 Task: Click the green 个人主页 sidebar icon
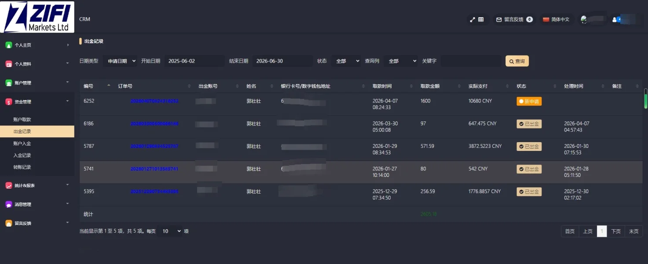[x=9, y=45]
